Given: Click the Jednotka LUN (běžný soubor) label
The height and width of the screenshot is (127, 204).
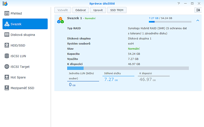Looking at the screenshot, I should pyautogui.click(x=81, y=76).
